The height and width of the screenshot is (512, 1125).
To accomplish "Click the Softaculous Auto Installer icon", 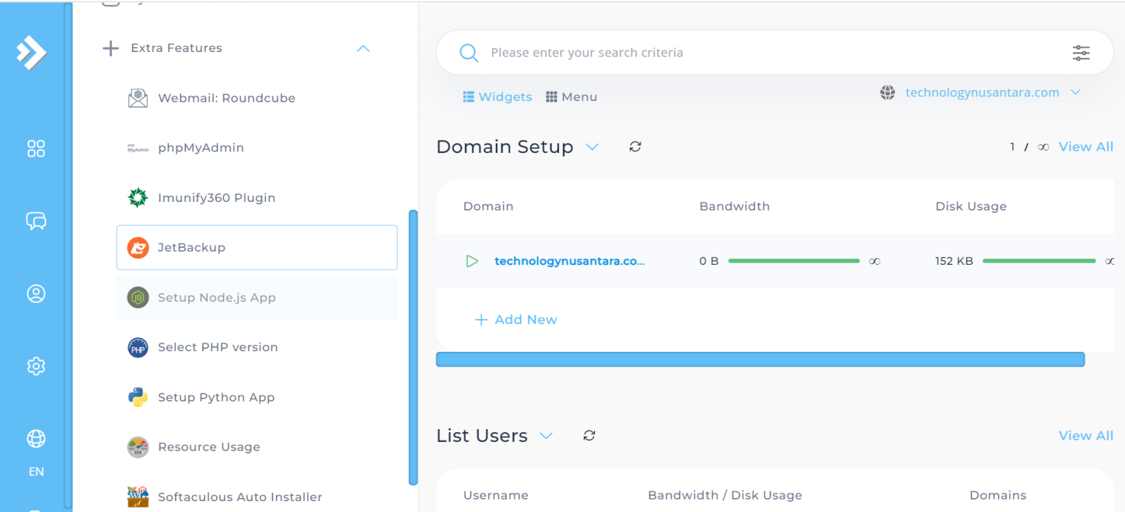I will tap(138, 497).
